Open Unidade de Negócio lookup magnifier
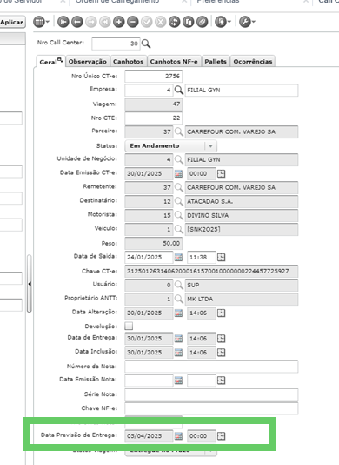Image resolution: width=339 pixels, height=465 pixels. coord(178,159)
